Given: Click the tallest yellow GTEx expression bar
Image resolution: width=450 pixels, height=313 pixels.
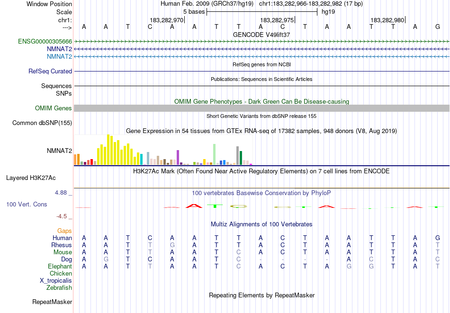Looking at the screenshot, I should 108,150.
